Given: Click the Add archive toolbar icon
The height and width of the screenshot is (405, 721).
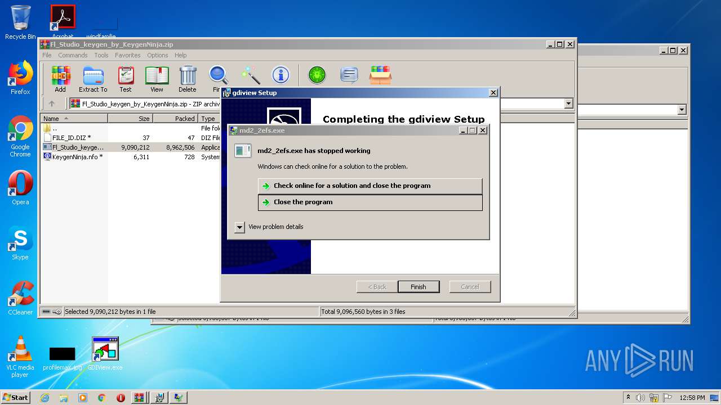Looking at the screenshot, I should click(x=60, y=79).
